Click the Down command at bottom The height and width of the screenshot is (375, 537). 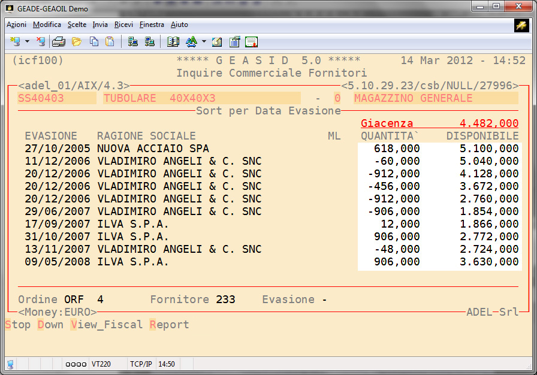(x=50, y=325)
